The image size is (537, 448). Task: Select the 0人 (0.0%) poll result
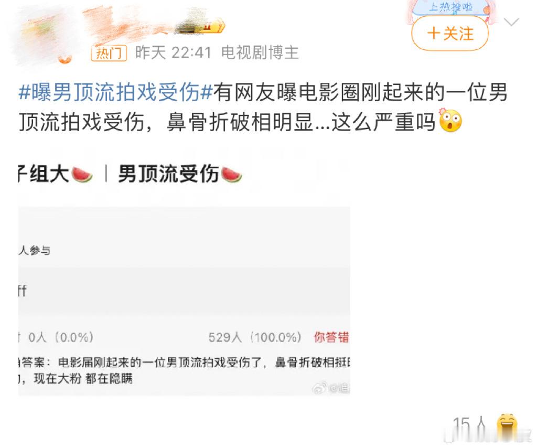click(x=61, y=337)
